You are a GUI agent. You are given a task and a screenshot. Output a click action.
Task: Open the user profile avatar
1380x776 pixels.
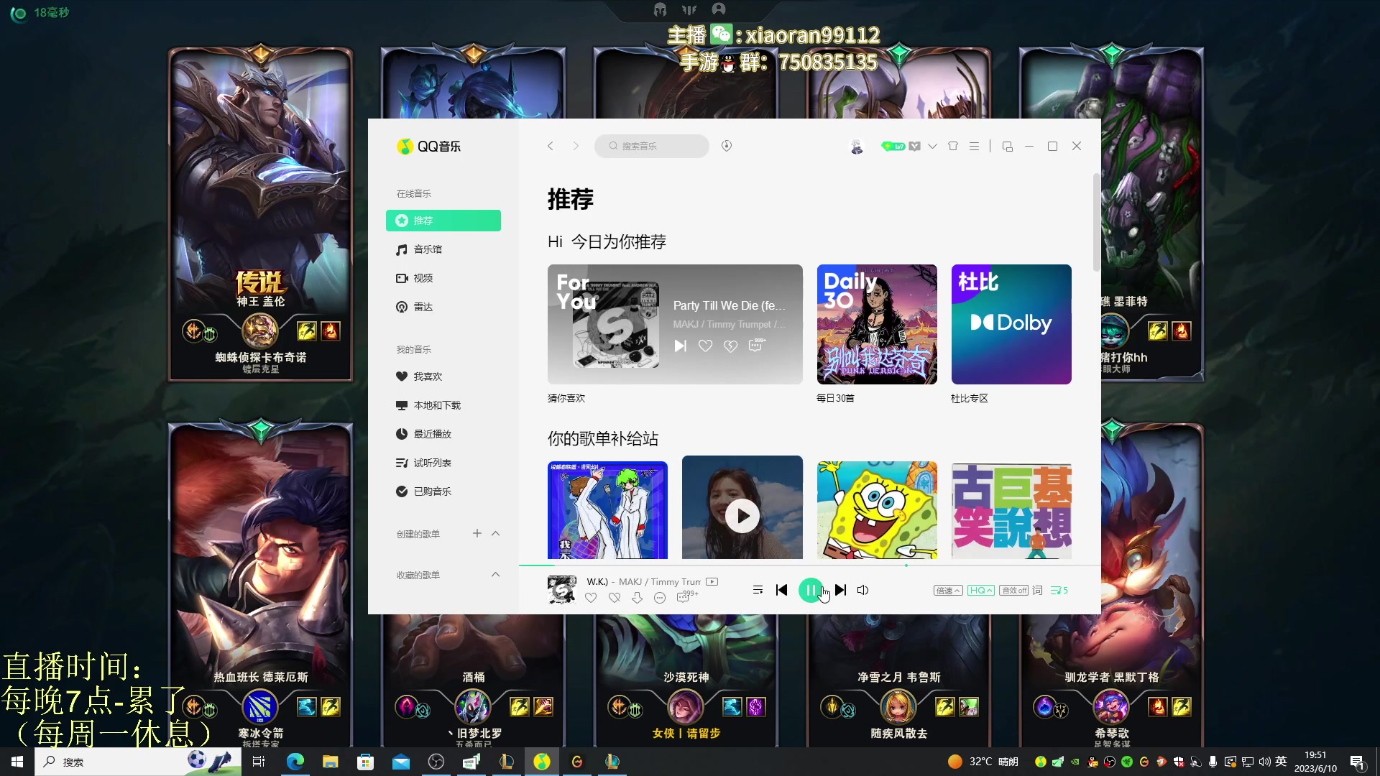coord(857,147)
